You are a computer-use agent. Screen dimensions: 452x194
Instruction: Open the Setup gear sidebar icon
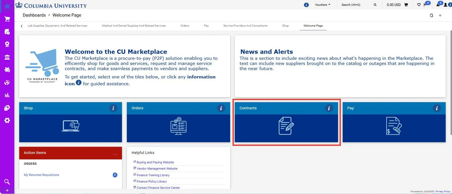(7, 120)
